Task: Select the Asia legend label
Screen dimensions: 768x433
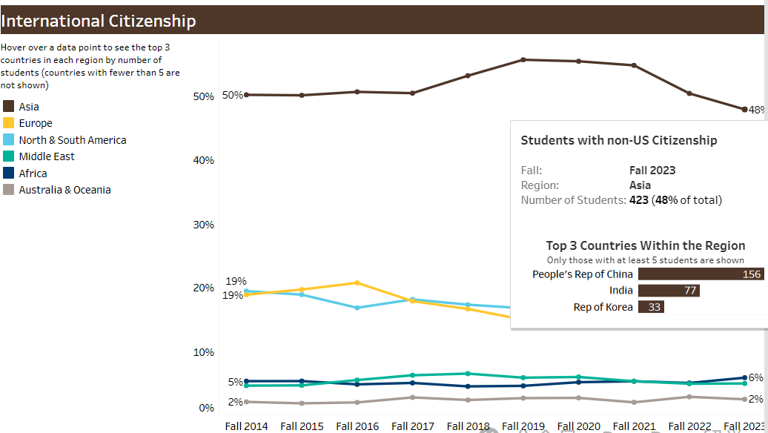Action: pyautogui.click(x=29, y=107)
